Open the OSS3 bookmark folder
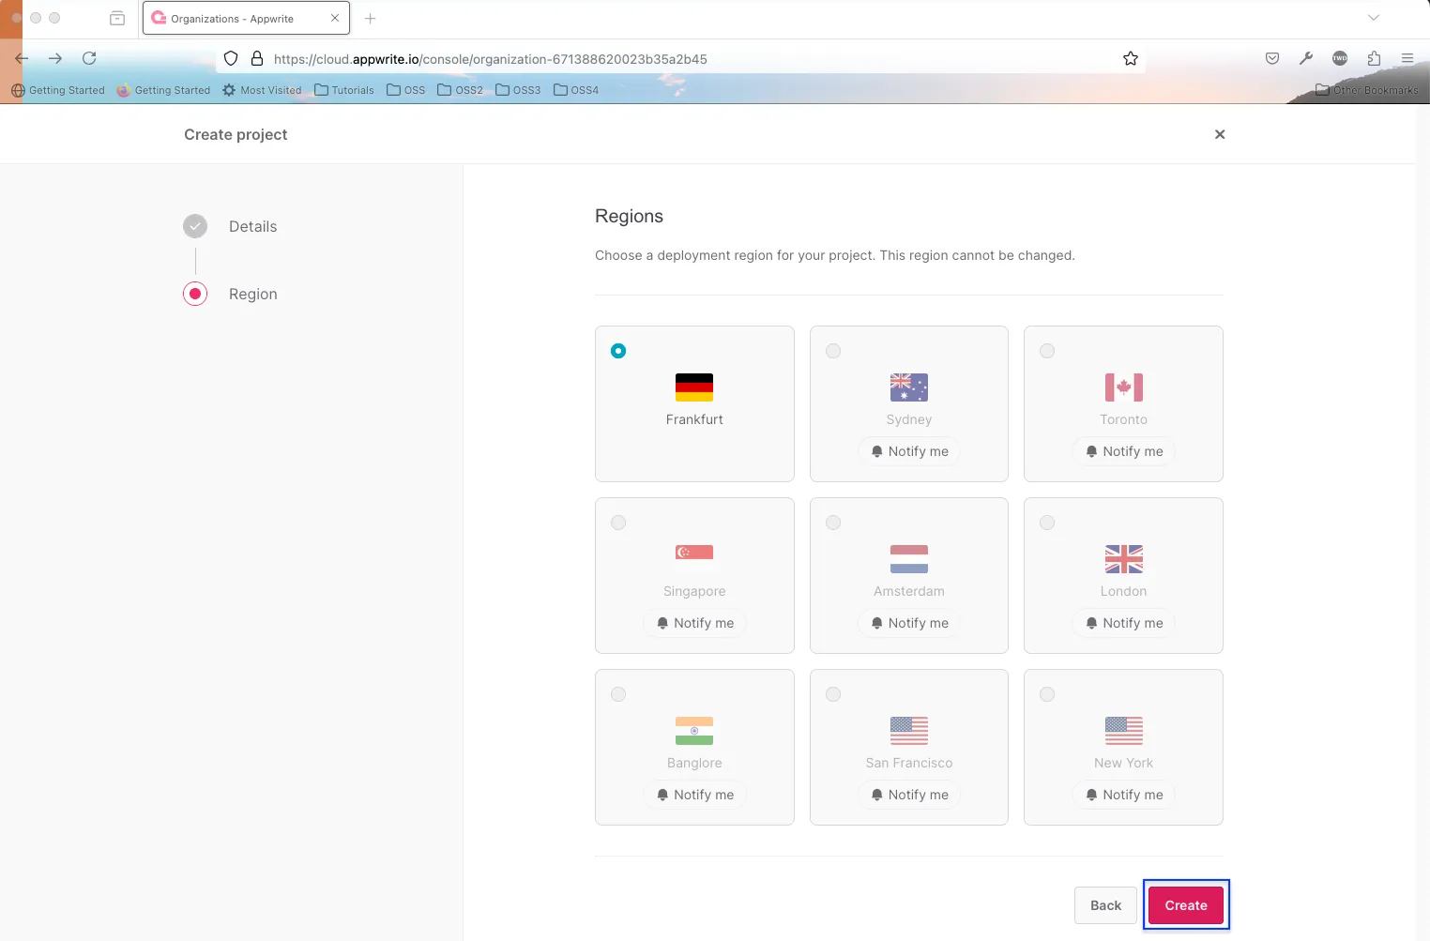The width and height of the screenshot is (1430, 941). coord(517,90)
